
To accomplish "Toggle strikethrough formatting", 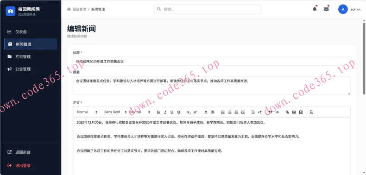I will pyautogui.click(x=178, y=112).
